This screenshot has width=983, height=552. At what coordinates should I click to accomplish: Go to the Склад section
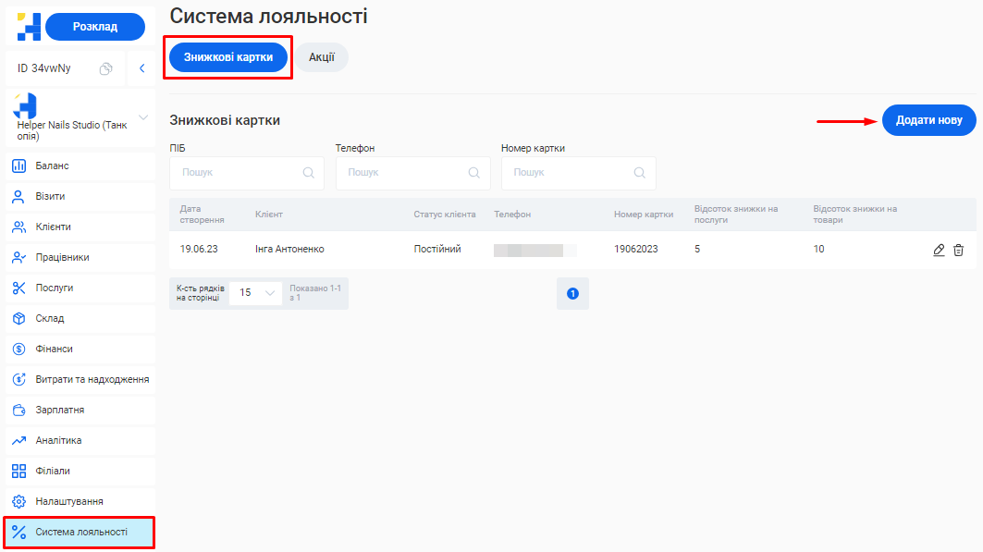(49, 318)
